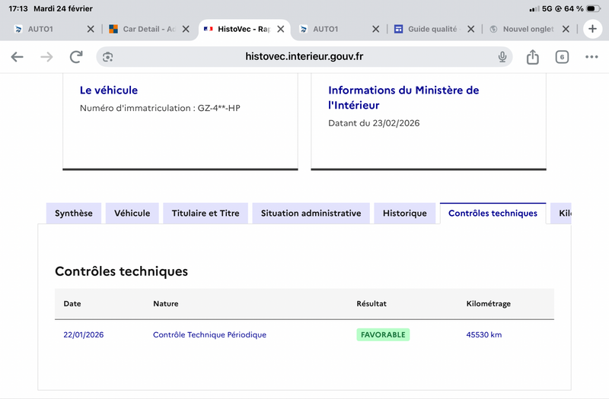Close the HistoVec browser tab
This screenshot has width=609, height=399.
click(280, 29)
